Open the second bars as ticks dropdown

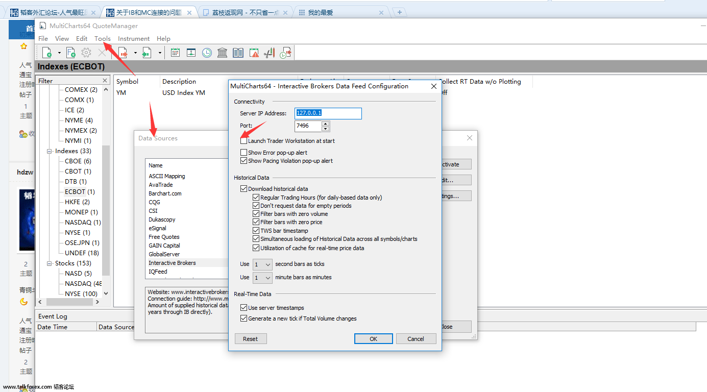[x=262, y=264]
